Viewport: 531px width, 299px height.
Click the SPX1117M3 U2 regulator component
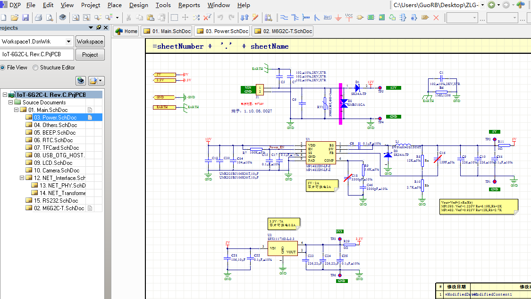tap(282, 248)
